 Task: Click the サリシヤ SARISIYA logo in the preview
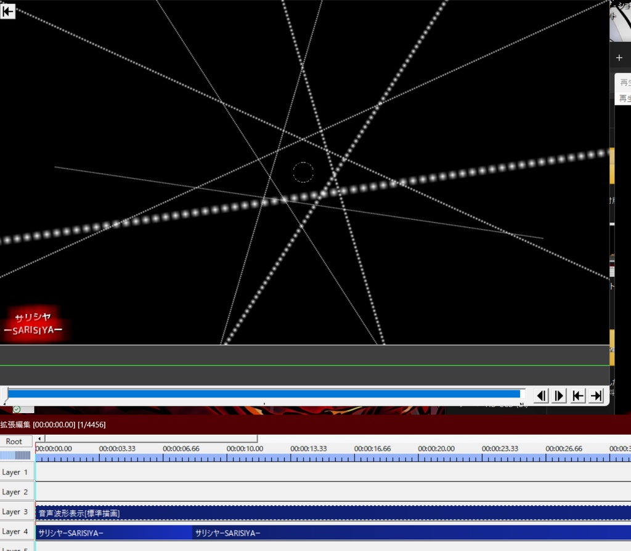tap(33, 324)
